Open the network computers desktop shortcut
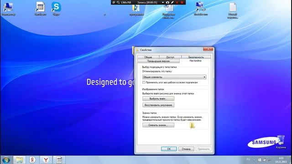The width and height of the screenshot is (292, 164). [201, 9]
